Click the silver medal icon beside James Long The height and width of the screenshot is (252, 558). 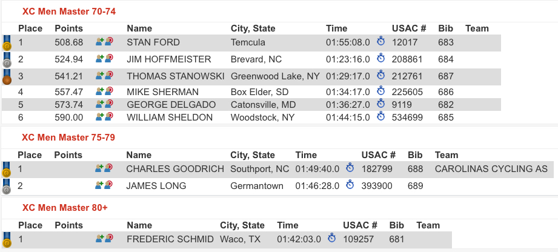pyautogui.click(x=7, y=187)
